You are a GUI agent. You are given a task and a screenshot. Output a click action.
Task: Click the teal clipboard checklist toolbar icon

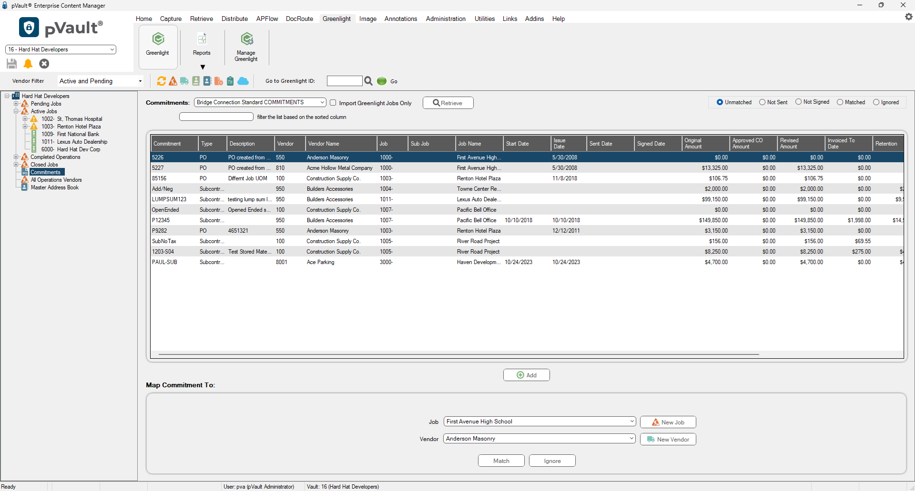point(230,81)
